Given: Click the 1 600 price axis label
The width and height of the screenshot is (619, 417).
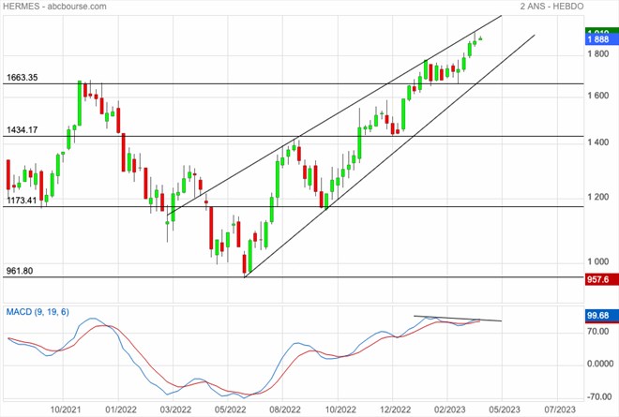Looking at the screenshot, I should pyautogui.click(x=598, y=96).
